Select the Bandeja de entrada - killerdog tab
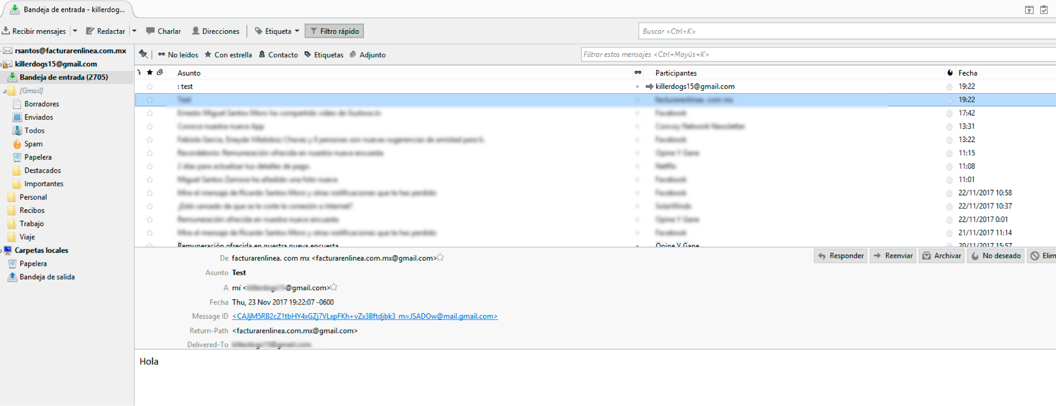 68,9
